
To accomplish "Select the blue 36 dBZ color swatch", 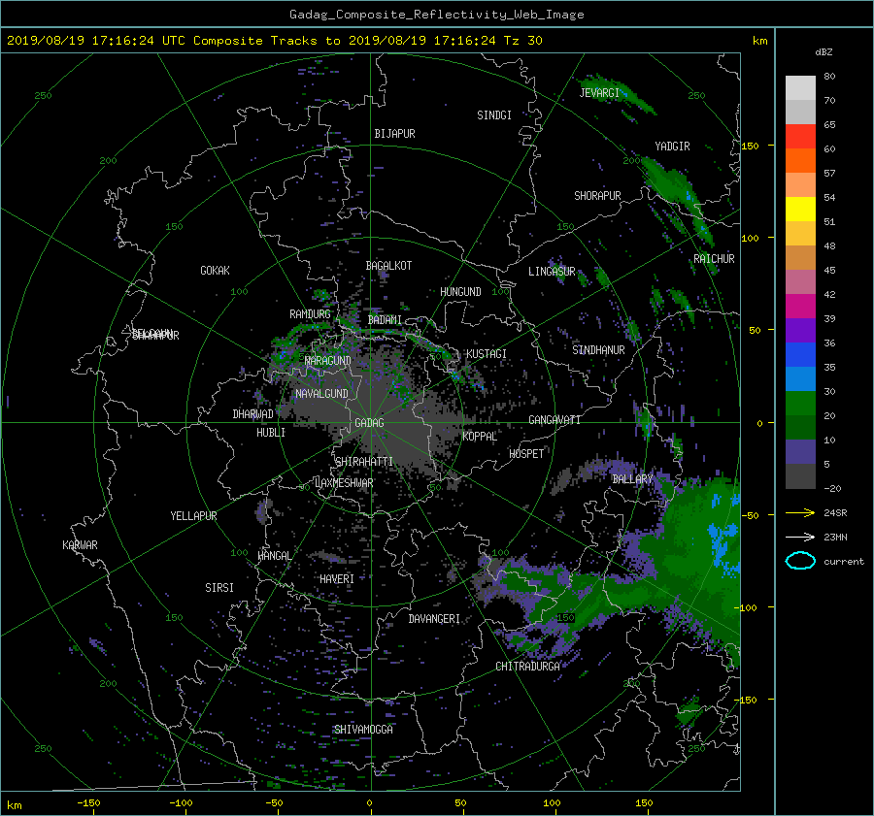I will pyautogui.click(x=800, y=354).
